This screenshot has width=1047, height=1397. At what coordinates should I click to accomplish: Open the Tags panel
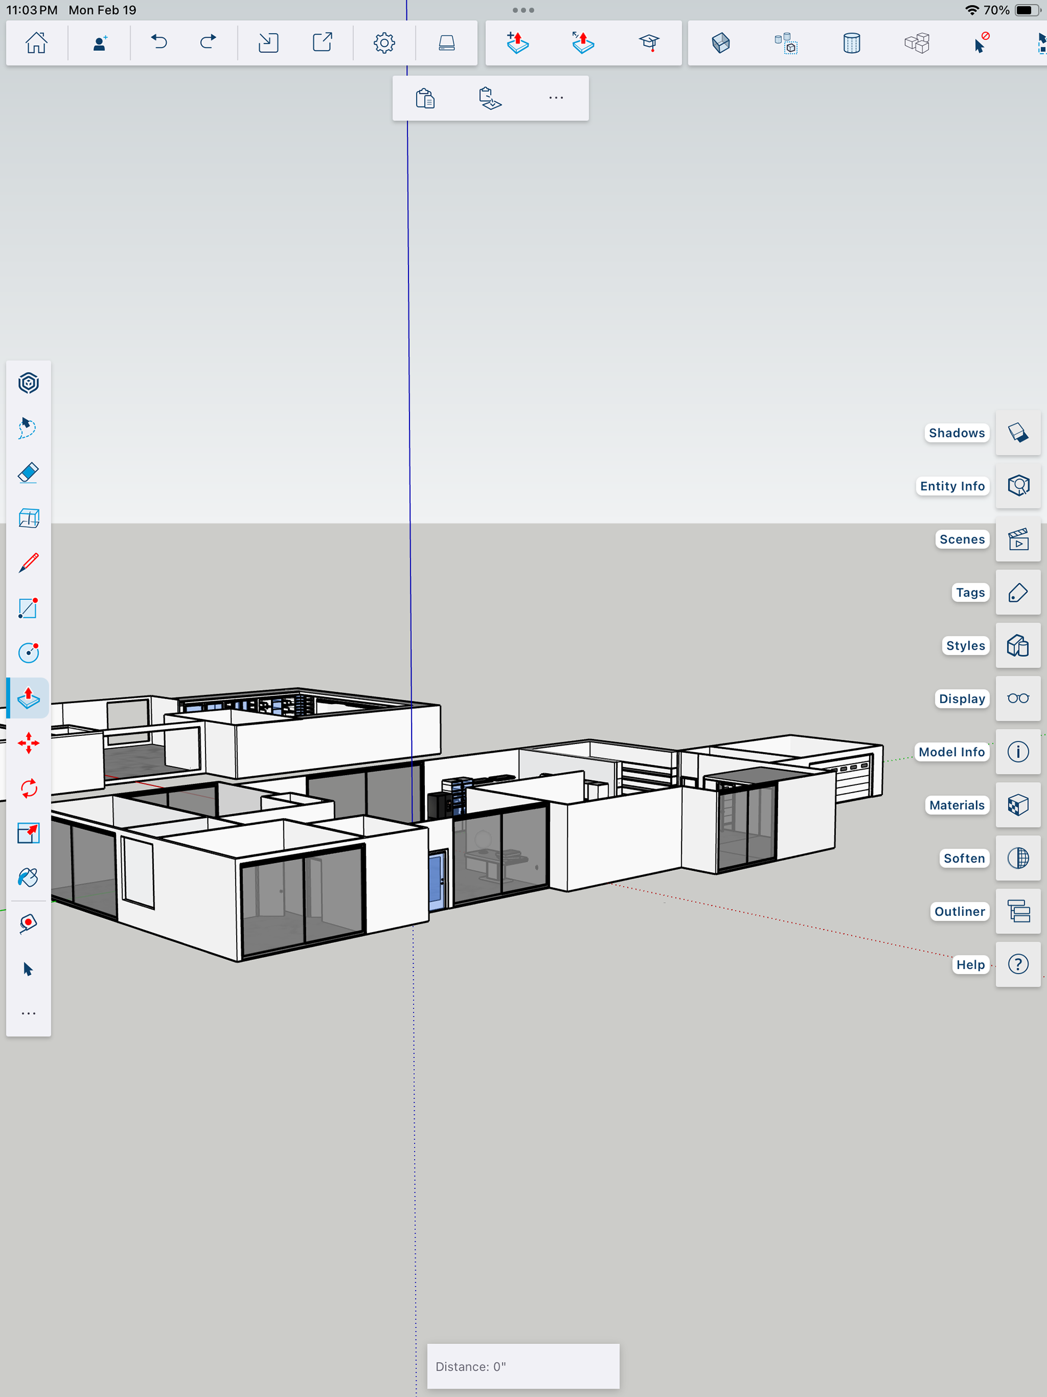coord(1018,592)
